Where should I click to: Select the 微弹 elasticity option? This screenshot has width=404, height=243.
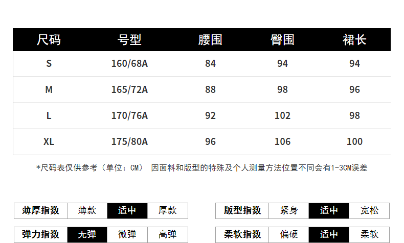click(x=127, y=235)
